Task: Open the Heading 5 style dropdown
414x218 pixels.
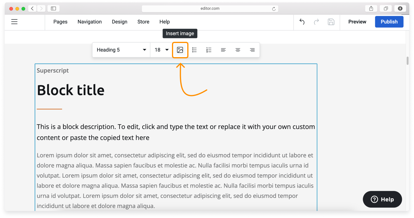Action: (x=121, y=50)
